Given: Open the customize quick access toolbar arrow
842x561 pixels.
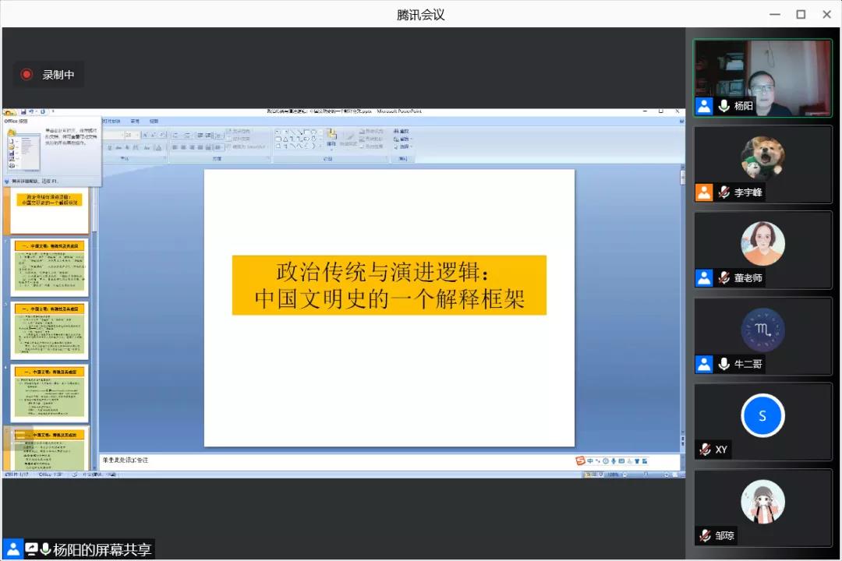Looking at the screenshot, I should [53, 111].
